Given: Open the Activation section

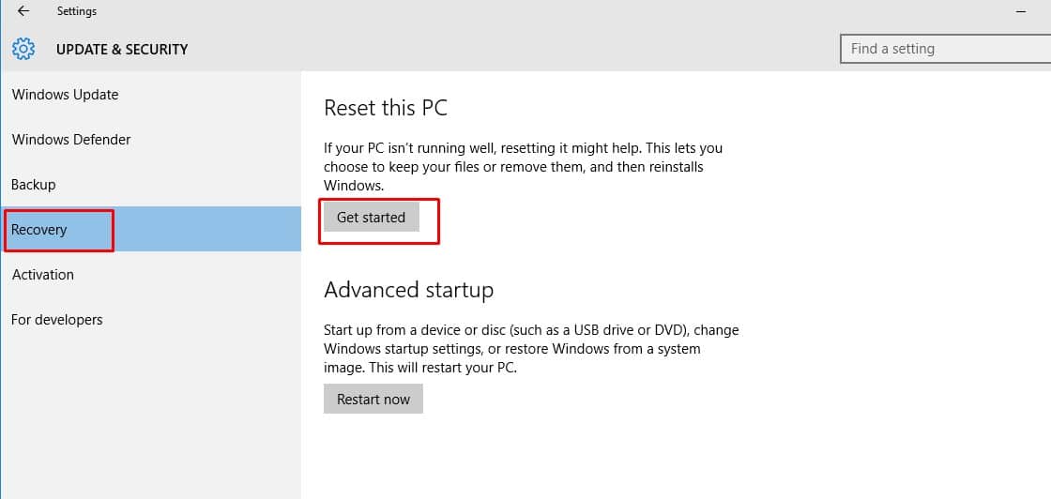Looking at the screenshot, I should [x=42, y=275].
